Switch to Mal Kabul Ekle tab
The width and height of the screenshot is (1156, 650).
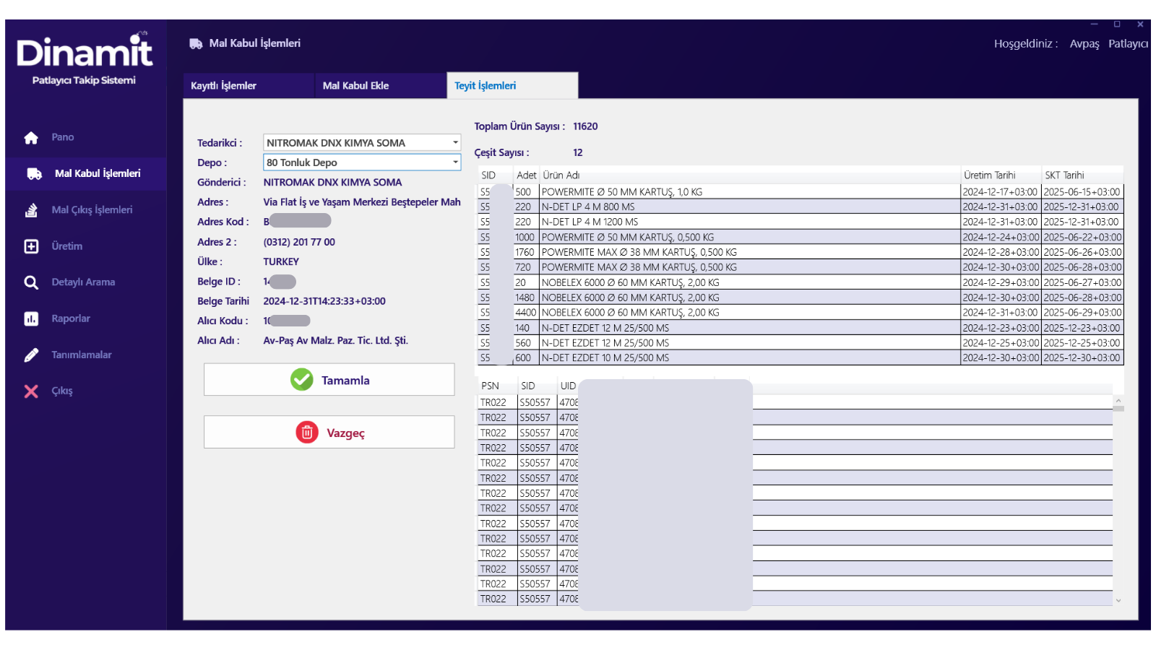381,85
